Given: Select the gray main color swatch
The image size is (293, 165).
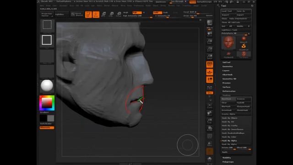Looking at the screenshot, I should (x=50, y=118).
